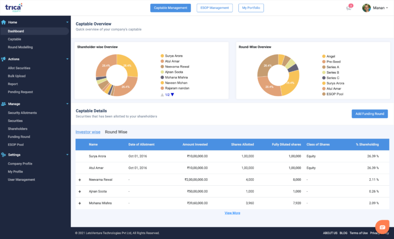Screen dimensions: 394x239
Task: Click the Actions megaphone icon in sidebar
Action: 3,59
